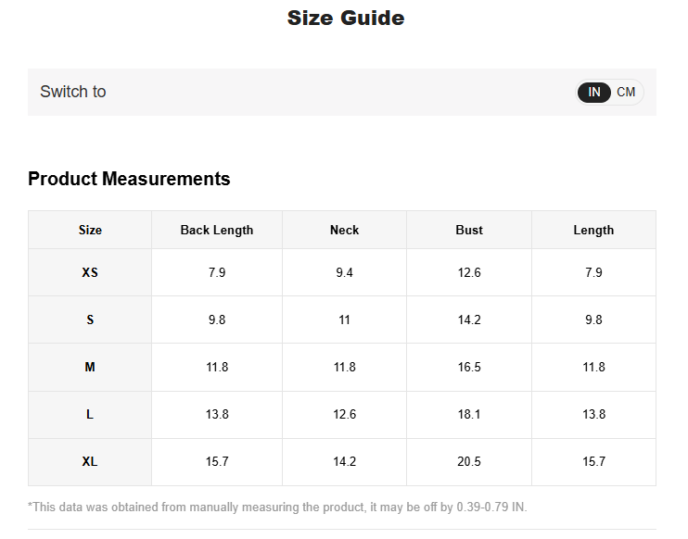Click XL Bust value 20.5

tap(469, 461)
